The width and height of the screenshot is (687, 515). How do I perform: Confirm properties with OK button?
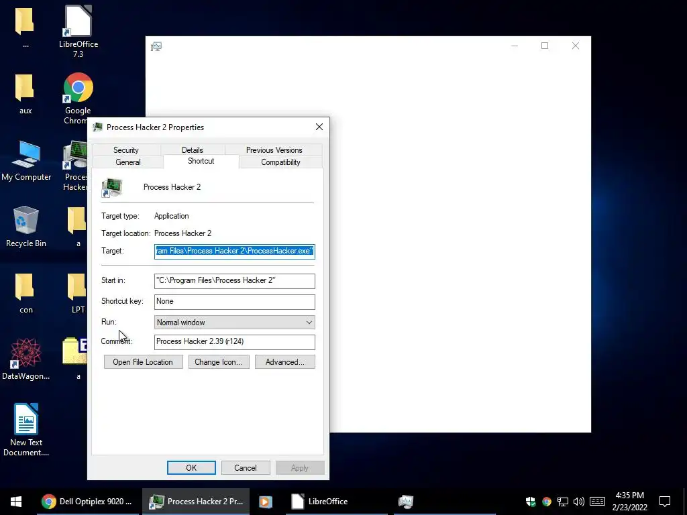pyautogui.click(x=191, y=467)
